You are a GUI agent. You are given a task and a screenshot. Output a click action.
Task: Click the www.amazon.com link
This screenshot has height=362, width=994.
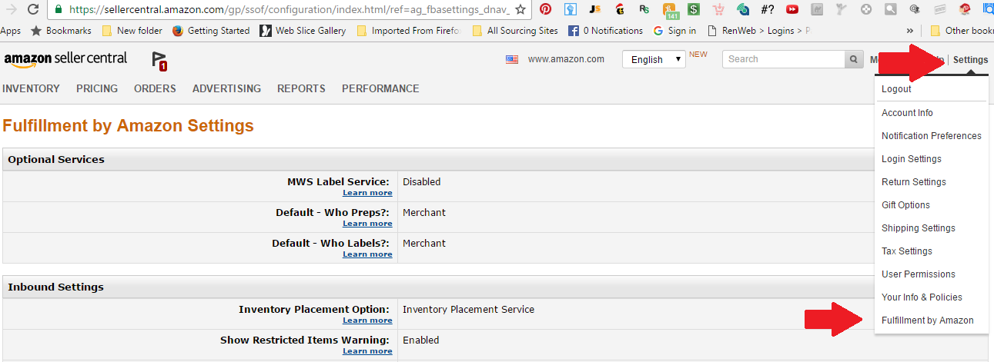pyautogui.click(x=566, y=59)
